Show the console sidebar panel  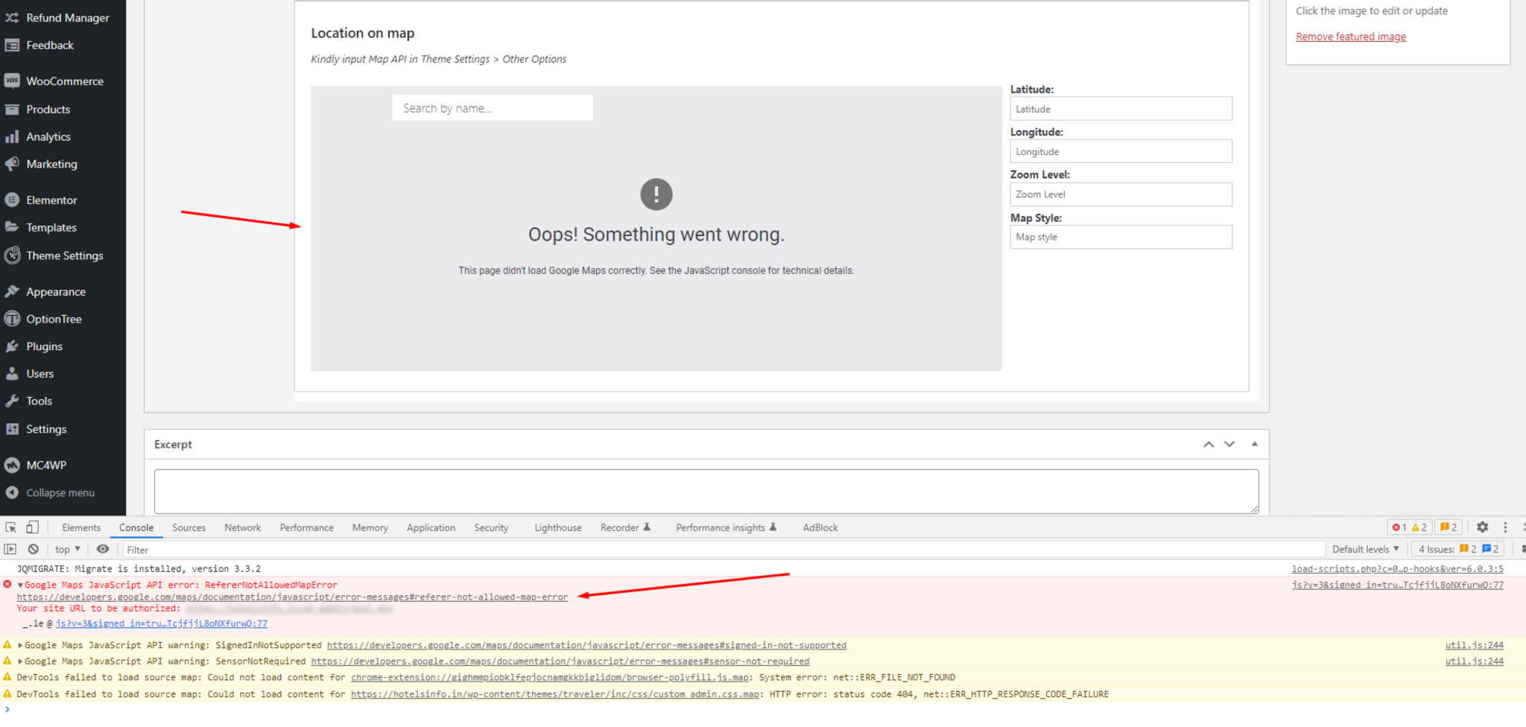(10, 549)
